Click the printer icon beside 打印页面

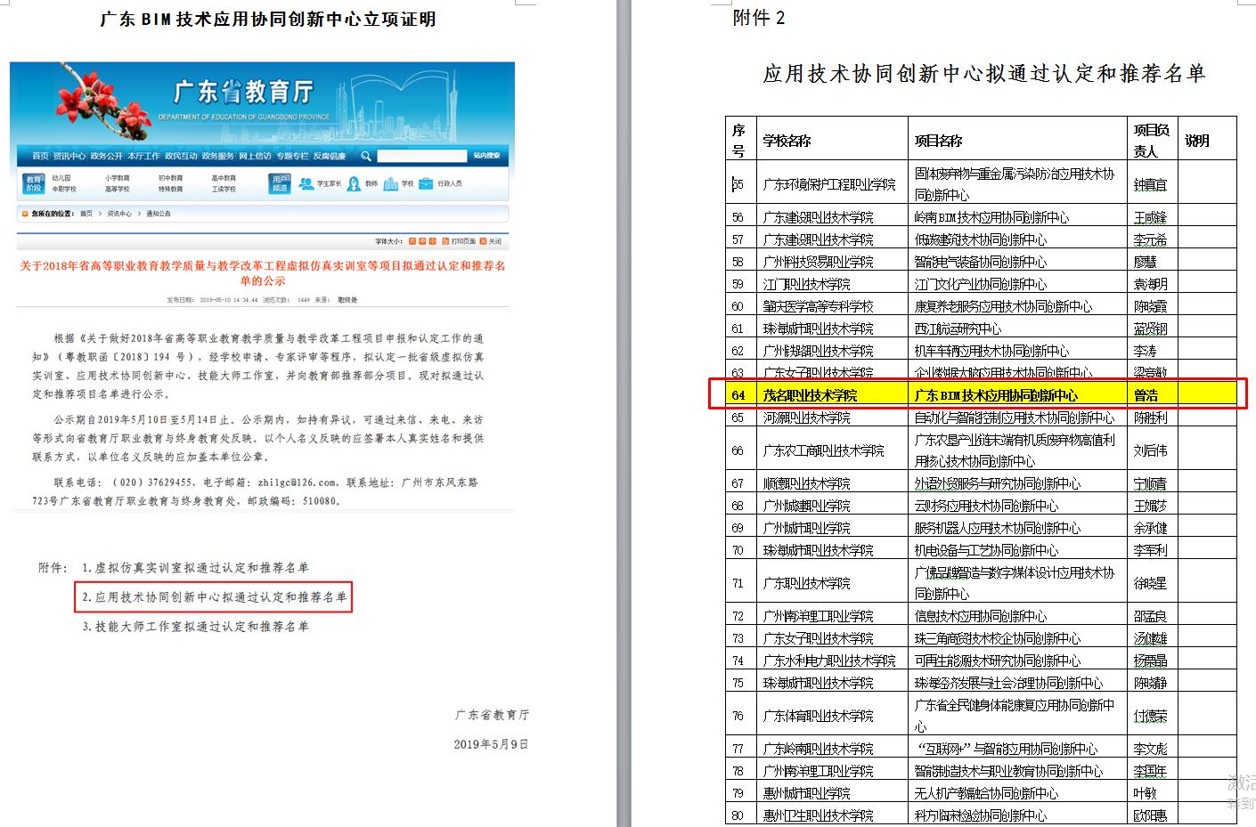(446, 241)
